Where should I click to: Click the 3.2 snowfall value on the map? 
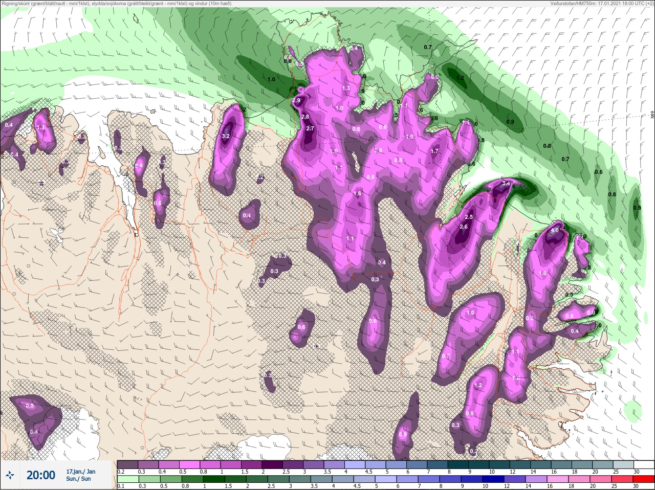point(226,137)
